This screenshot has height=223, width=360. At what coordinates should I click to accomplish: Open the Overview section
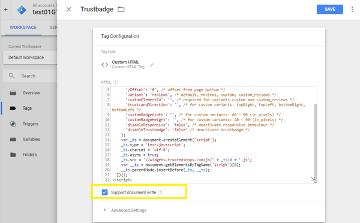coord(31,93)
